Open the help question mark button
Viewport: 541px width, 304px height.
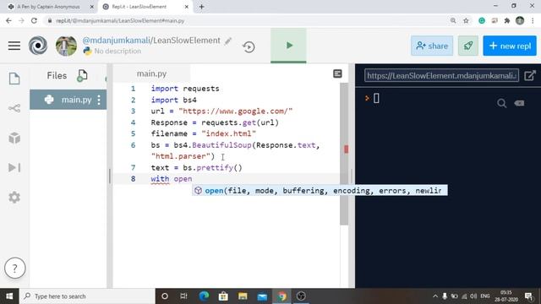point(15,268)
